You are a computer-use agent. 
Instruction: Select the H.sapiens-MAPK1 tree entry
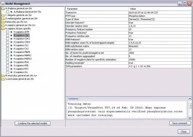[23, 56]
